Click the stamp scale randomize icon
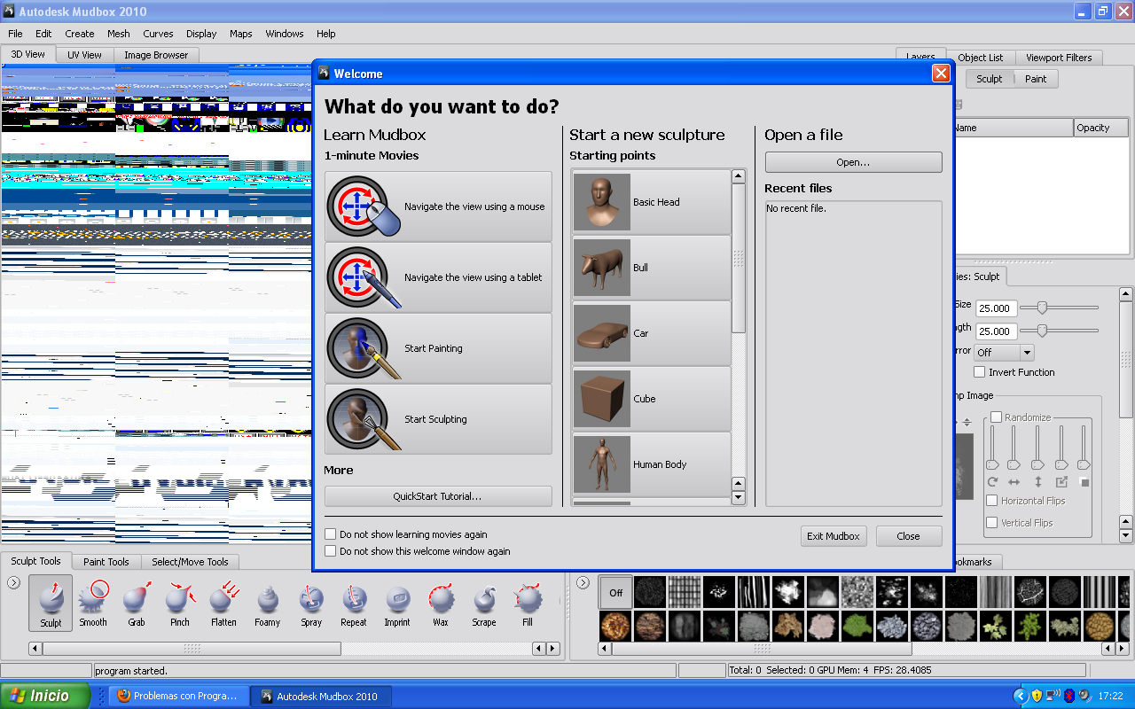This screenshot has width=1135, height=709. point(1061,482)
